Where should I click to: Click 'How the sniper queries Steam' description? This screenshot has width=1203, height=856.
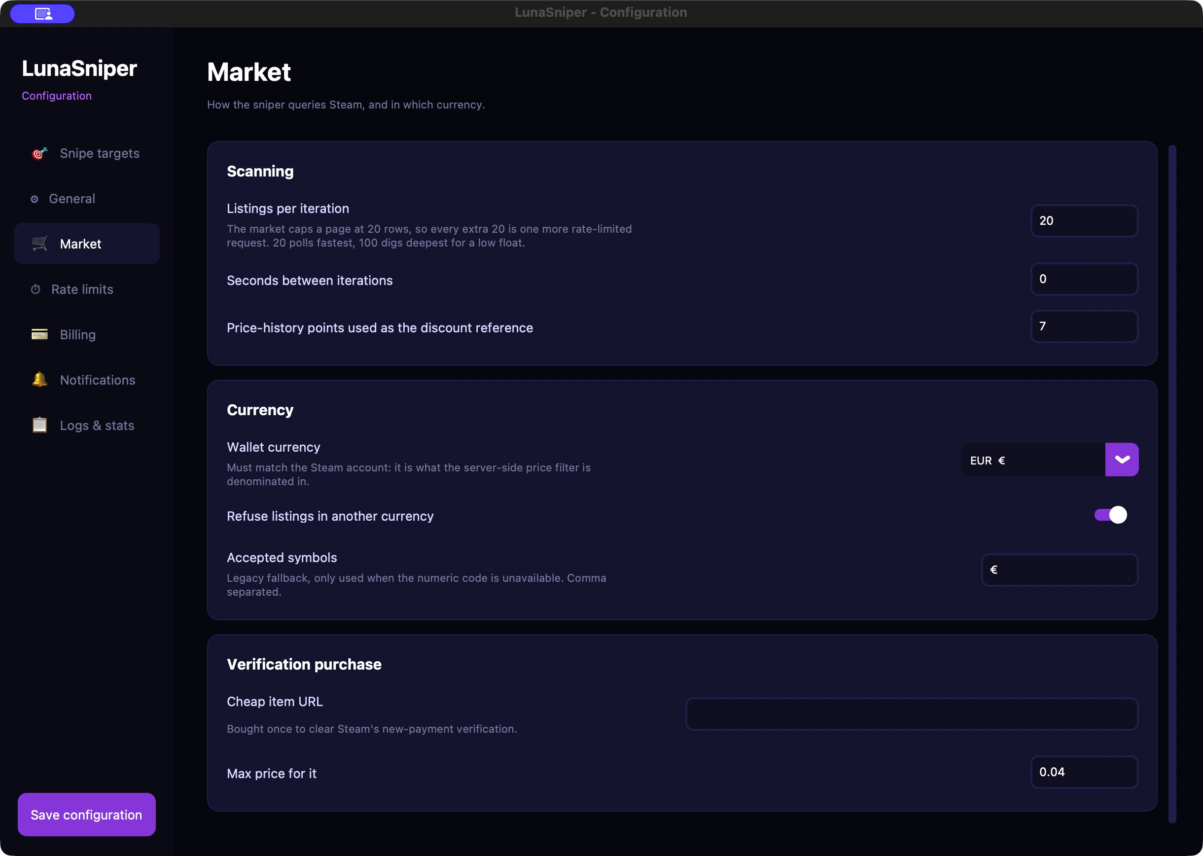tap(346, 105)
